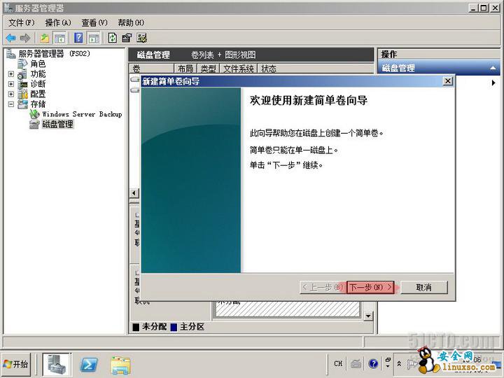The width and height of the screenshot is (504, 378).
Task: Open Windows Explorer from the taskbar
Action: 120,364
